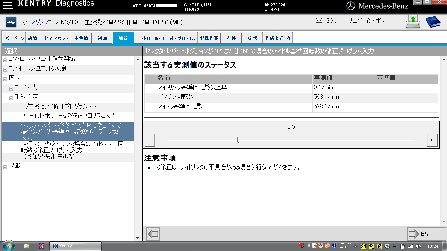Select イグニッションの修正プログラム入力 item
The image size is (447, 251).
pos(60,107)
